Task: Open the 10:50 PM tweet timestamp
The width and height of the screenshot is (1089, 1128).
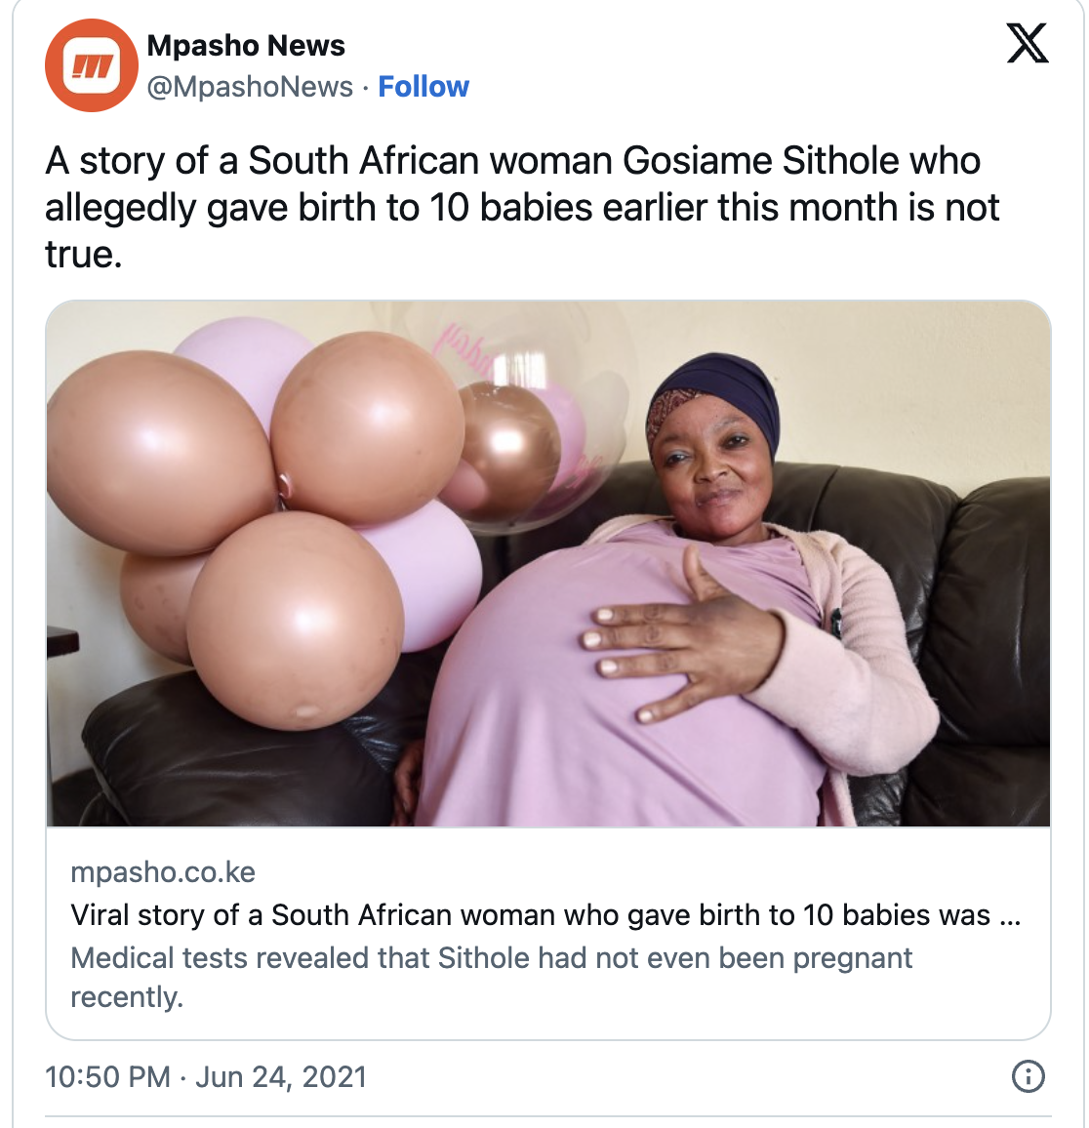Action: [x=108, y=1076]
